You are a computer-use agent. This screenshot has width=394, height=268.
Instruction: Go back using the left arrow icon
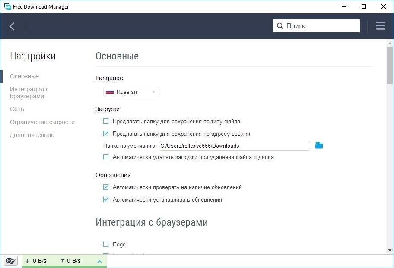(12, 26)
